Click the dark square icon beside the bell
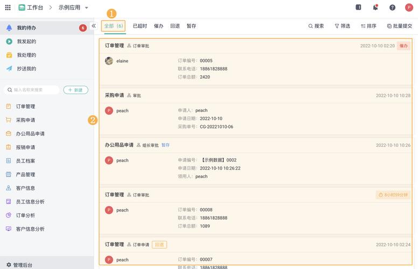The width and height of the screenshot is (418, 269). (359, 8)
